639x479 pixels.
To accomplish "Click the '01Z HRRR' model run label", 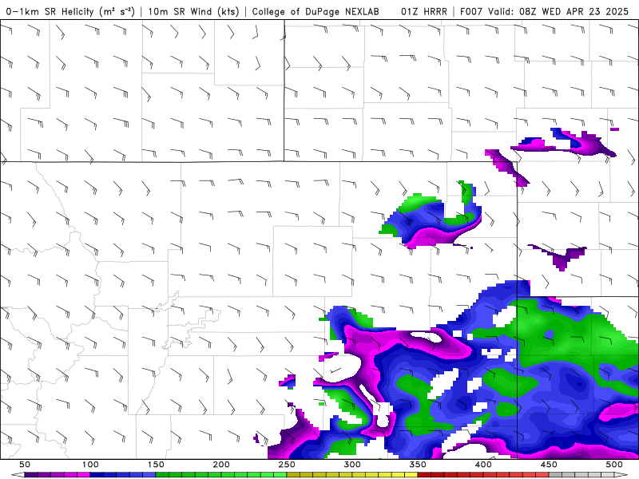I will click(424, 11).
